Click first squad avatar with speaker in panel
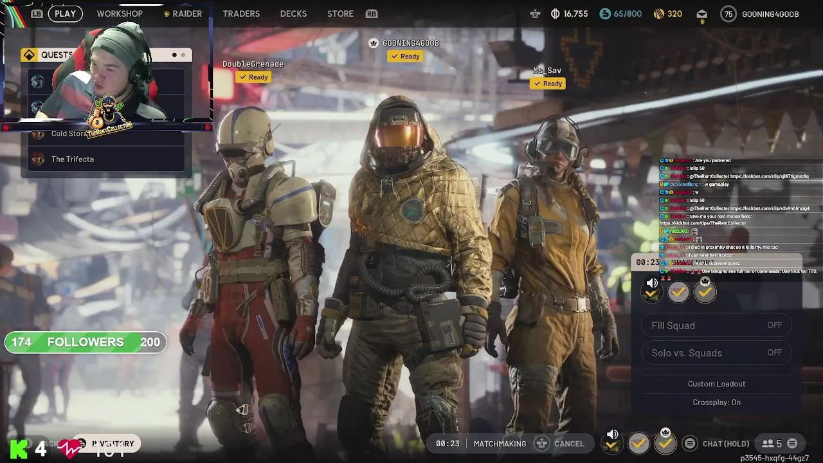823x463 pixels. coord(652,293)
